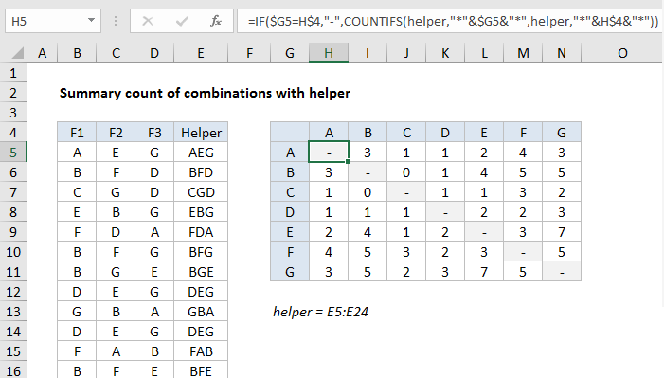Click helper cell CGD
This screenshot has width=664, height=378.
(x=201, y=192)
